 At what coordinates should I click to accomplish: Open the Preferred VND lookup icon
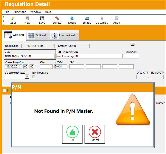tap(27, 76)
